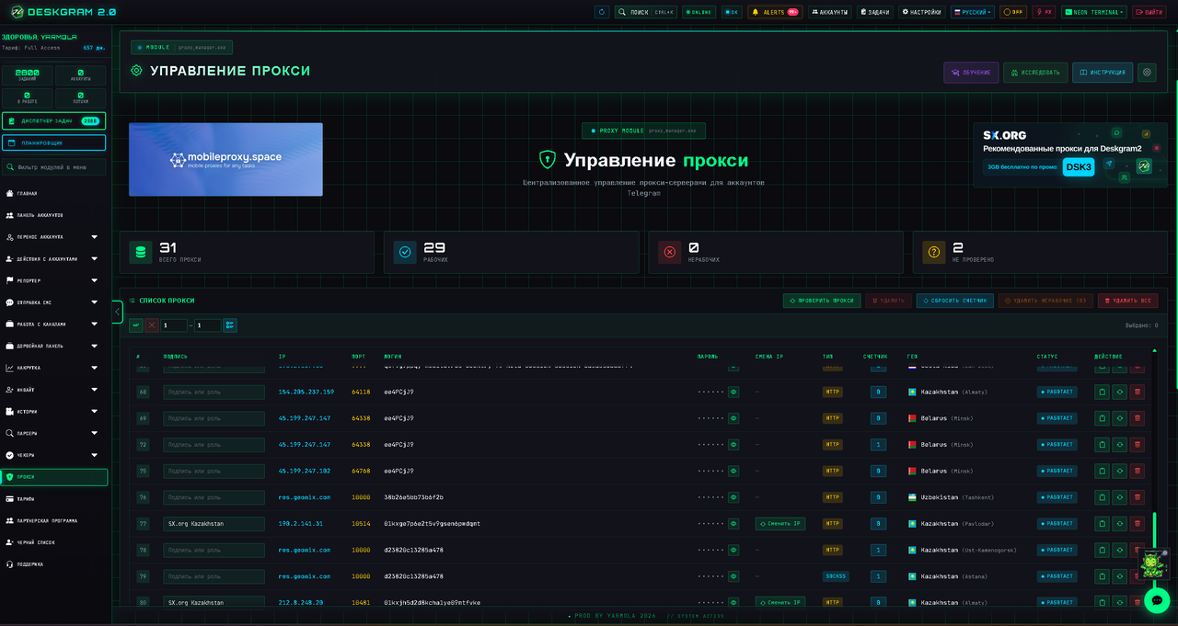Click the Deskgram 2.0 logo icon
1178x626 pixels.
17,12
